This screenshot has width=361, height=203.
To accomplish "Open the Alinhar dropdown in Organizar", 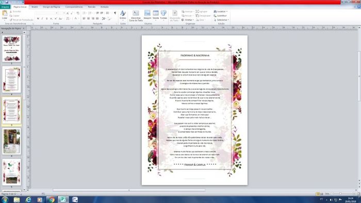I will tap(188, 20).
